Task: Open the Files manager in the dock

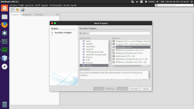Action: click(x=5, y=16)
